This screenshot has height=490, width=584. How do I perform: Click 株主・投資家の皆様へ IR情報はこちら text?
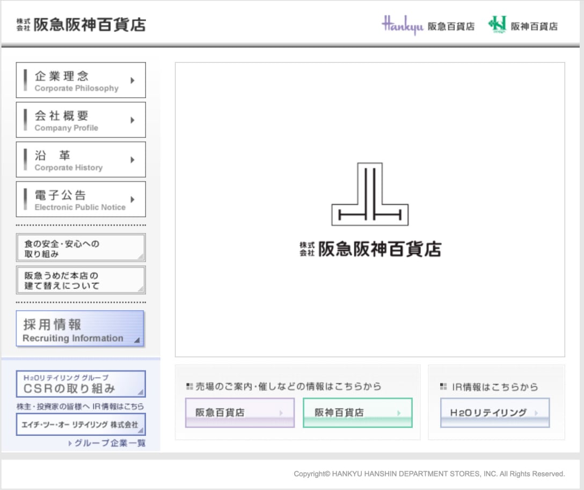(x=80, y=406)
